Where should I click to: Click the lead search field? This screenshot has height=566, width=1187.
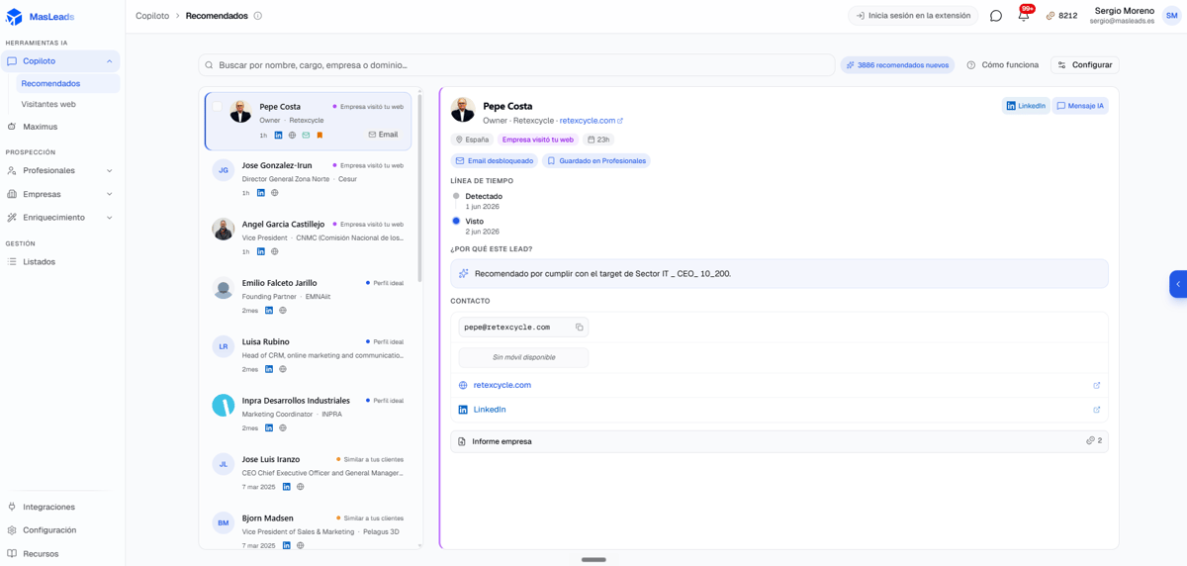point(516,65)
